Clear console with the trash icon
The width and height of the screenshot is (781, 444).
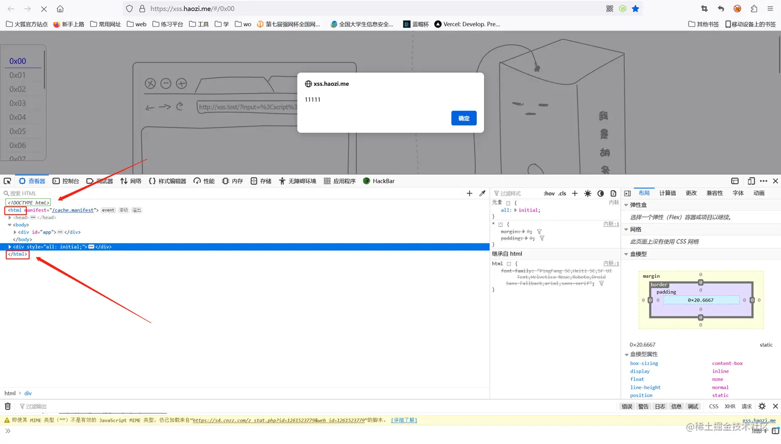coord(8,406)
